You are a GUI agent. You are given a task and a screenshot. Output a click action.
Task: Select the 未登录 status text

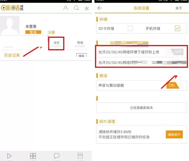point(31,27)
